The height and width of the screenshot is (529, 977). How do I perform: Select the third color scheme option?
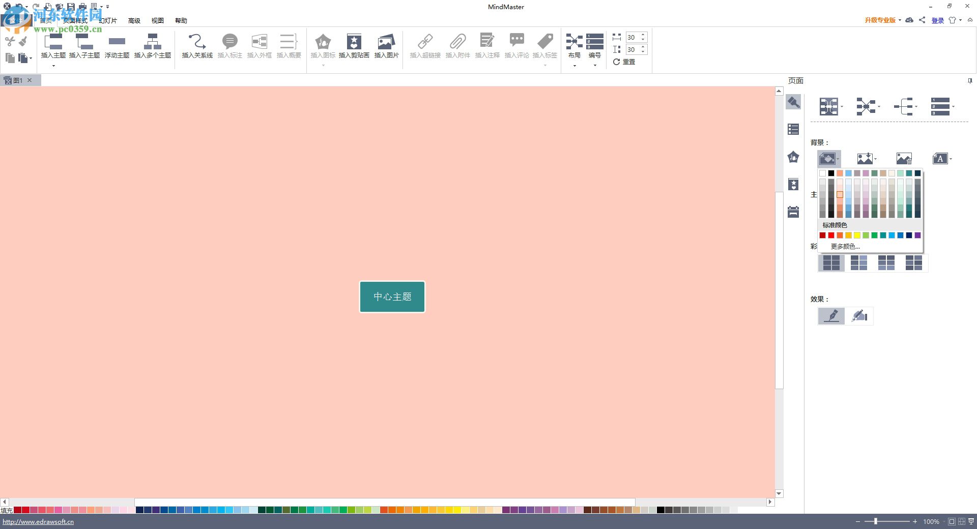tap(886, 263)
